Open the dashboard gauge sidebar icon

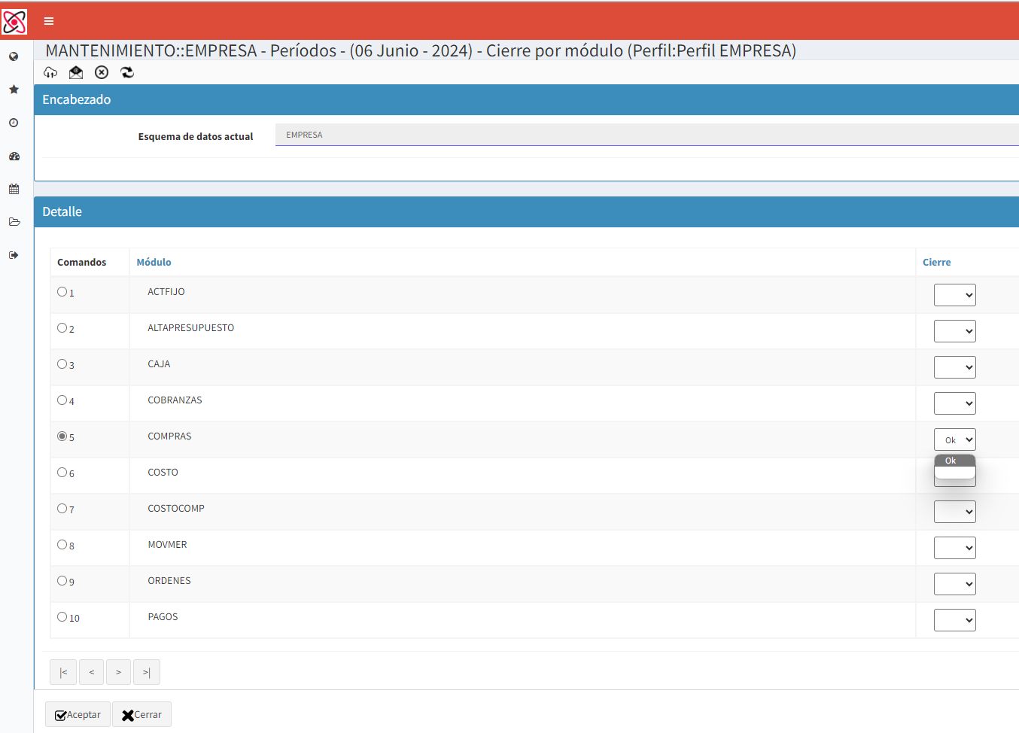14,157
